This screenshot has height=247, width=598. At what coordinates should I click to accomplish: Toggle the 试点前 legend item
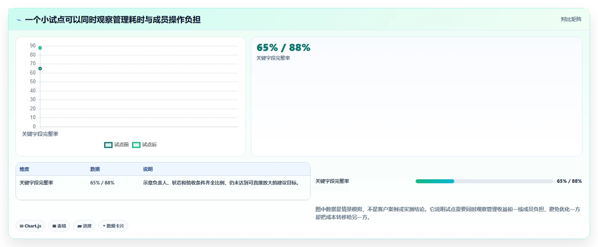point(117,145)
